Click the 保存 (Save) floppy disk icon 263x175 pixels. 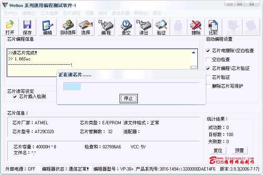[27, 27]
